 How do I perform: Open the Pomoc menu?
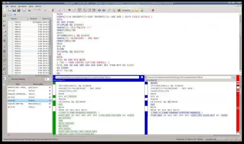38,6
